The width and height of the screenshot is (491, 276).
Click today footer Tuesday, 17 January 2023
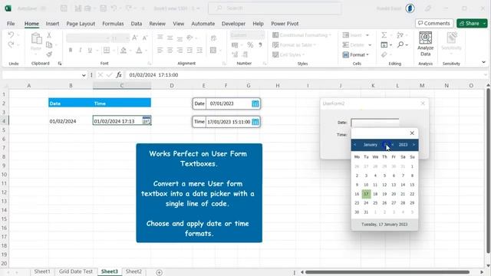click(x=384, y=225)
